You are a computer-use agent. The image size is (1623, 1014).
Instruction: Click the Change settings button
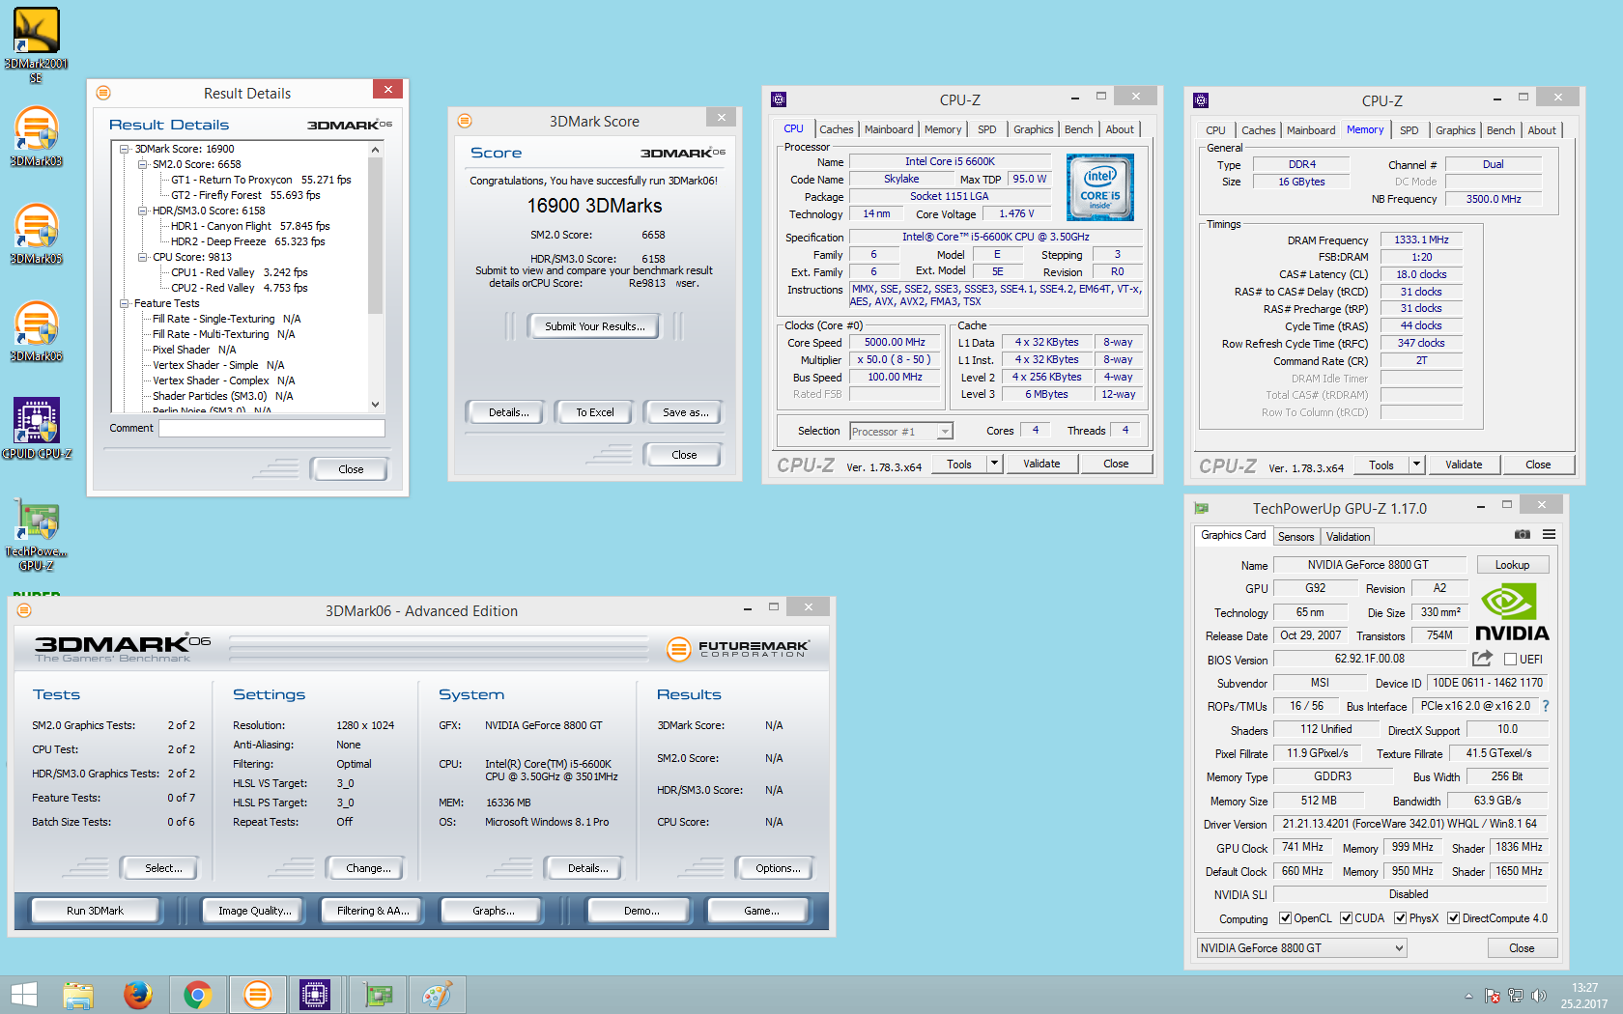(368, 868)
